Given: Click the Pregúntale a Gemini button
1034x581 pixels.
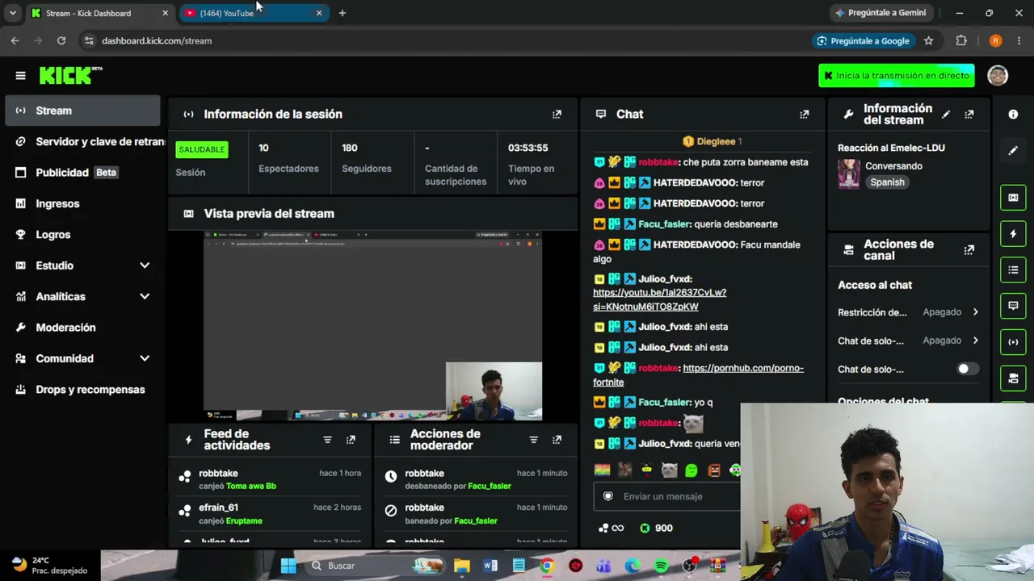Looking at the screenshot, I should tap(881, 13).
